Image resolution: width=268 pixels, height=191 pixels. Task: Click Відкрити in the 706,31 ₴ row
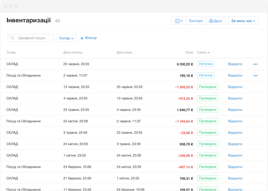235,178
